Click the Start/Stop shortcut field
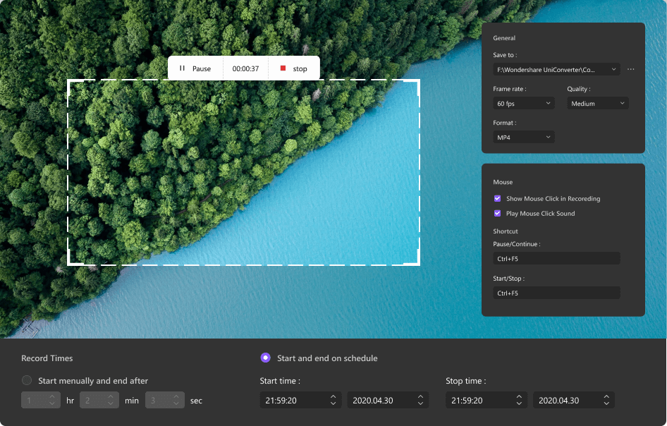 [x=556, y=293]
